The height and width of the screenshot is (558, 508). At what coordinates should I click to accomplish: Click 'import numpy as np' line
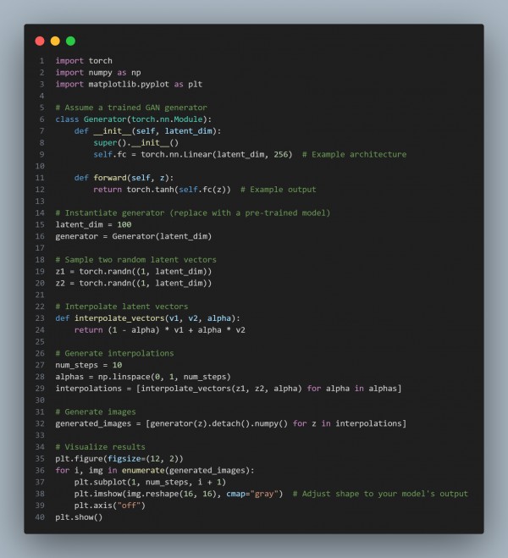click(x=98, y=73)
